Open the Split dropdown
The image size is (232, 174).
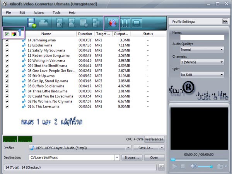(x=202, y=75)
